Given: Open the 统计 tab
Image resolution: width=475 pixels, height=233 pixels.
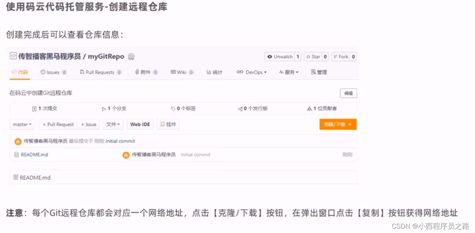Looking at the screenshot, I should (214, 72).
